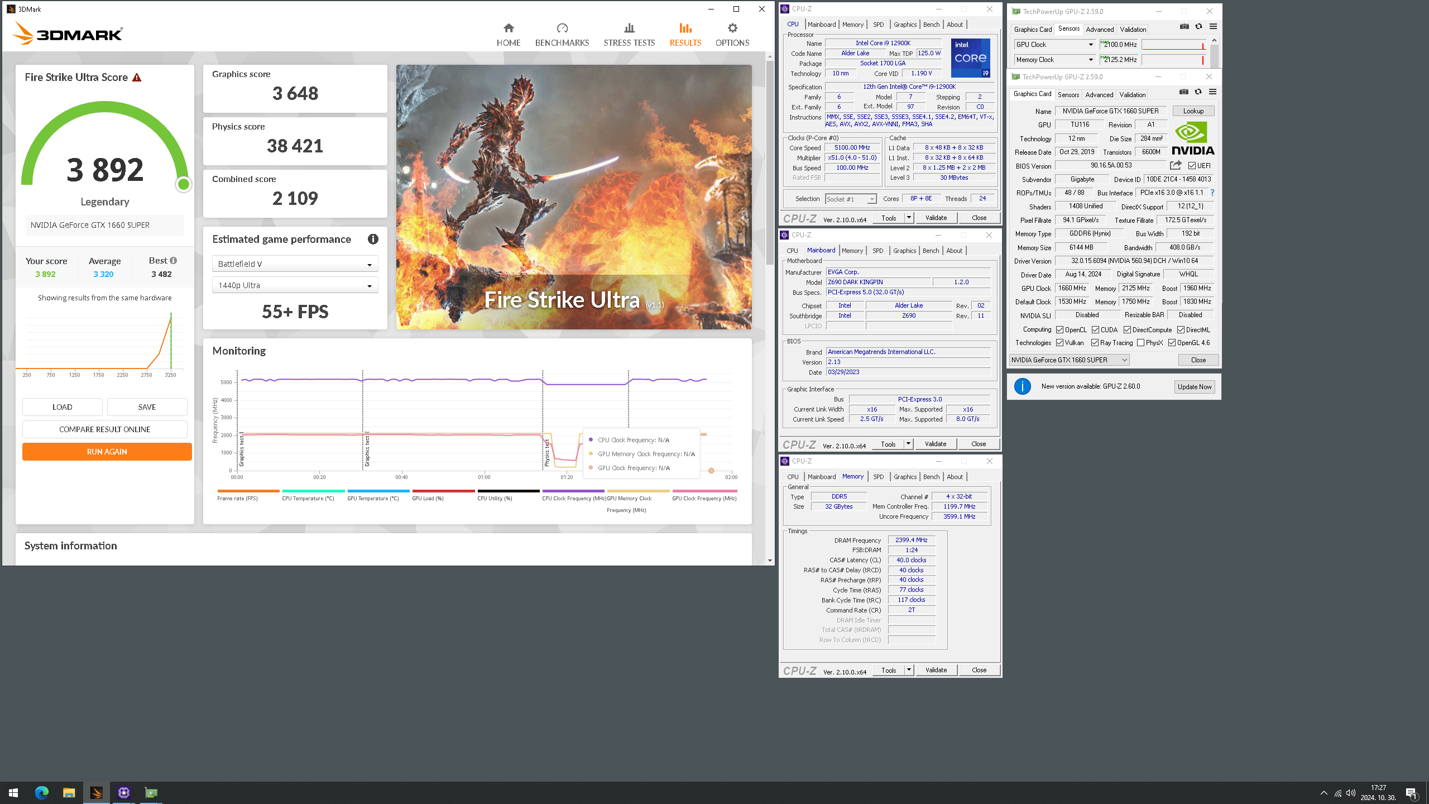
Task: Open the notification center icon
Action: coord(1411,793)
